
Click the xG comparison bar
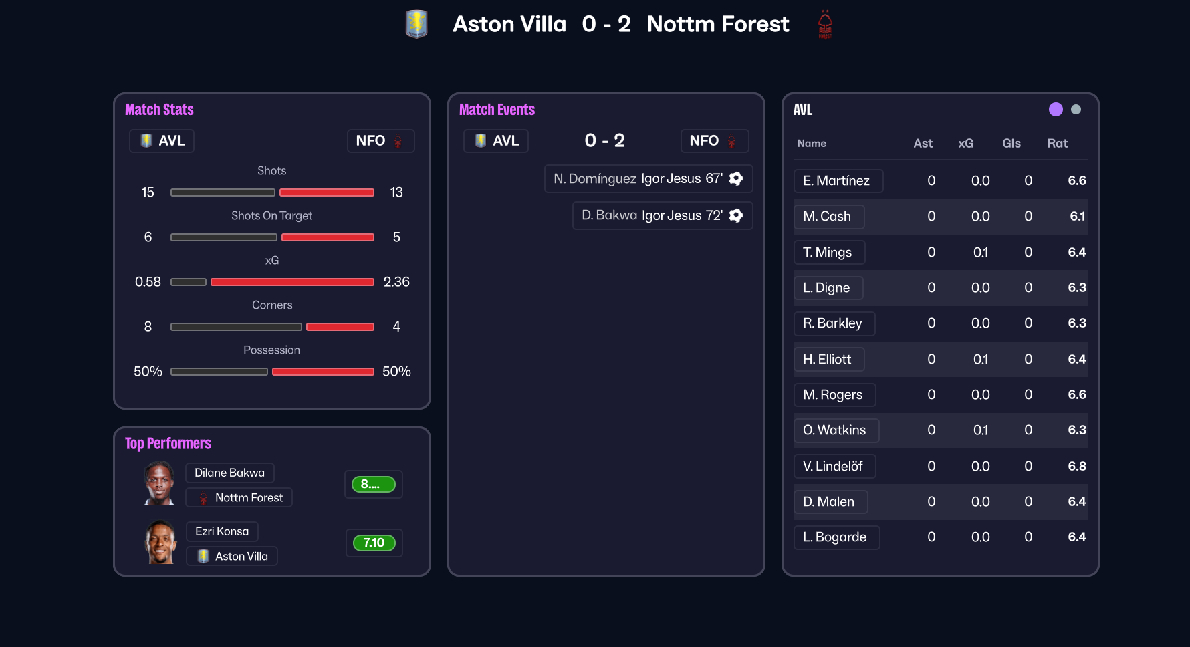tap(272, 282)
